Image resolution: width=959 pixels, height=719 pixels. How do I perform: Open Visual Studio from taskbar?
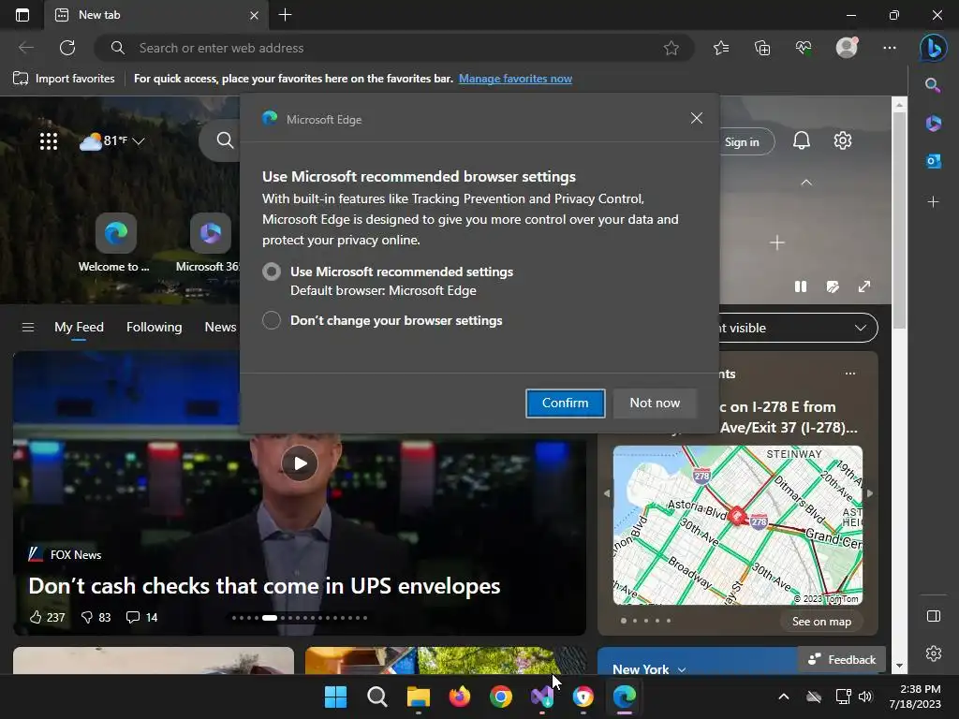click(x=542, y=697)
